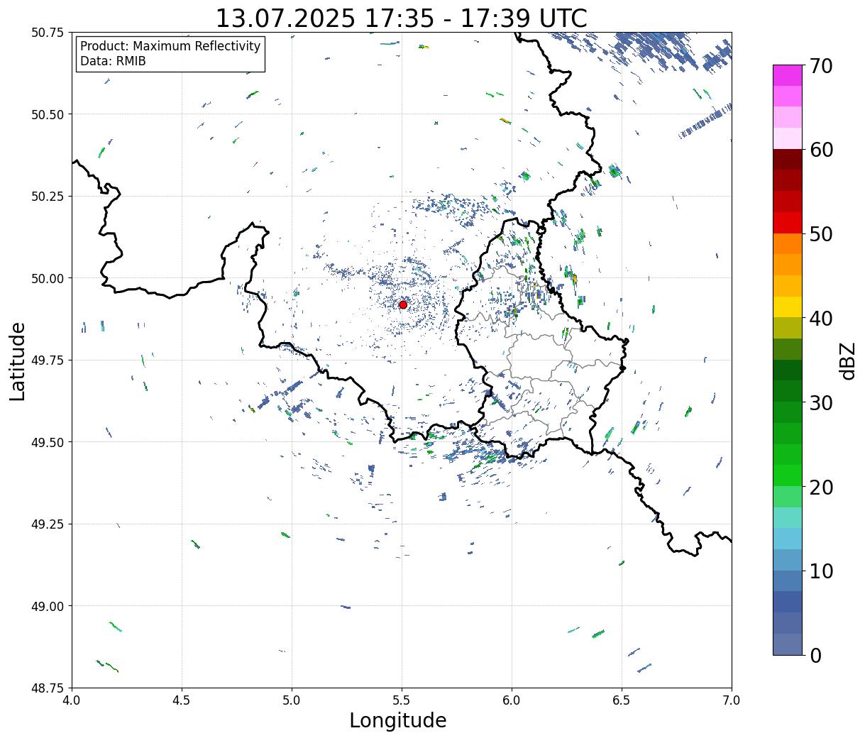
Task: Click the colorbar tick label 40
Action: tap(821, 319)
